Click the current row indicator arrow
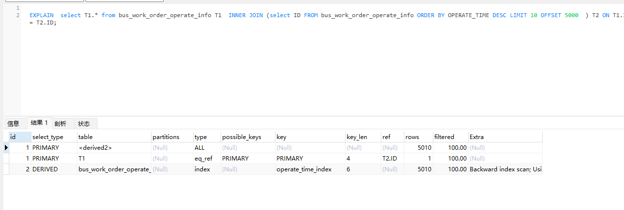The width and height of the screenshot is (624, 210). 6,148
